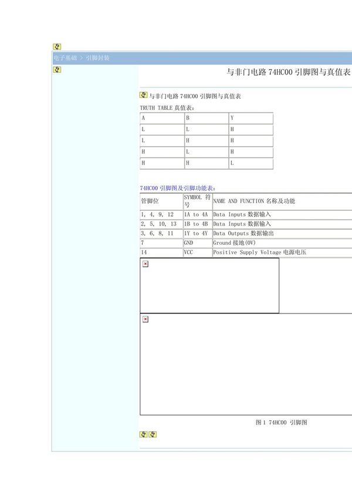This screenshot has height=499, width=352.
Task: Click the yellow image icon above the breadcrumb bar
Action: coord(57,47)
